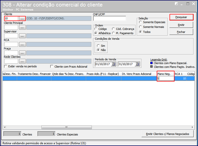This screenshot has height=146, width=198.
Task: Click Dt. Venc Prazo Adicional column header
Action: [x=139, y=74]
